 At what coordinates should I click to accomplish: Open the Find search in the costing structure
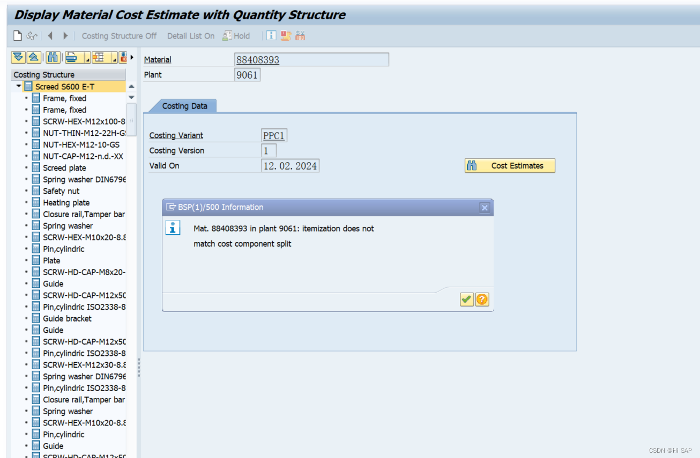[x=52, y=57]
